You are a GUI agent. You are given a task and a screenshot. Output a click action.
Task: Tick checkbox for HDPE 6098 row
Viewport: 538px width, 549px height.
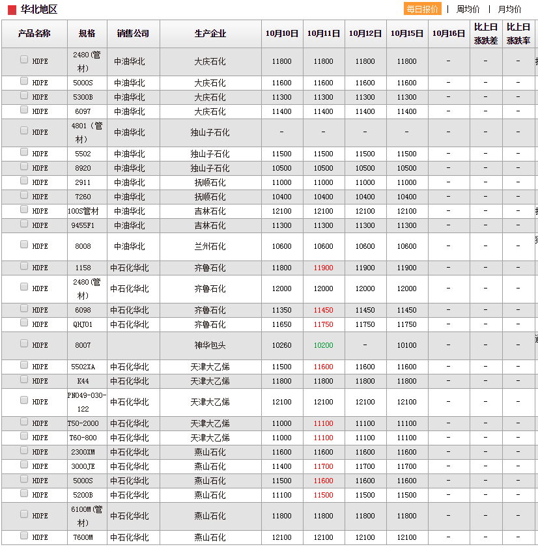24,309
